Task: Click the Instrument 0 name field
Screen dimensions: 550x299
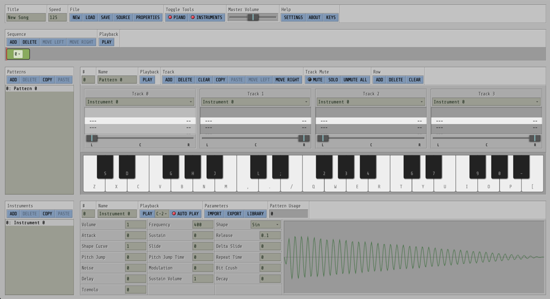Action: click(117, 213)
